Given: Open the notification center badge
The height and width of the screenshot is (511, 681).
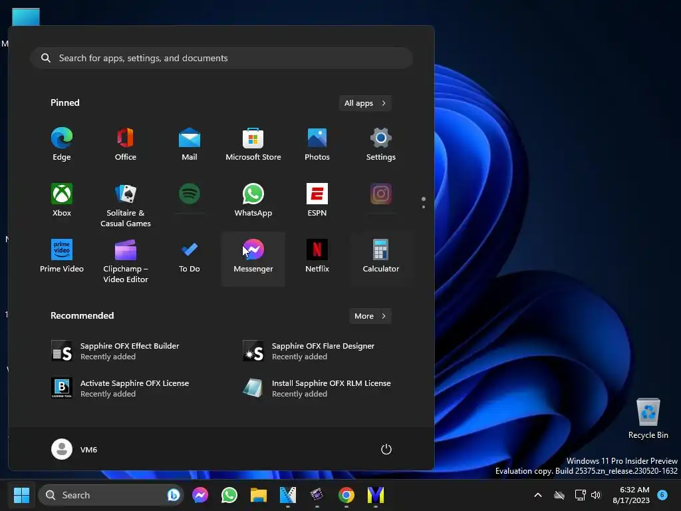Looking at the screenshot, I should [662, 495].
